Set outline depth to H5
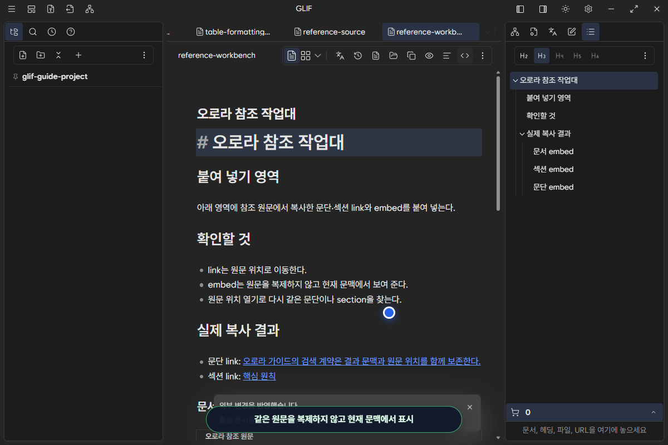The width and height of the screenshot is (668, 445). [x=577, y=56]
